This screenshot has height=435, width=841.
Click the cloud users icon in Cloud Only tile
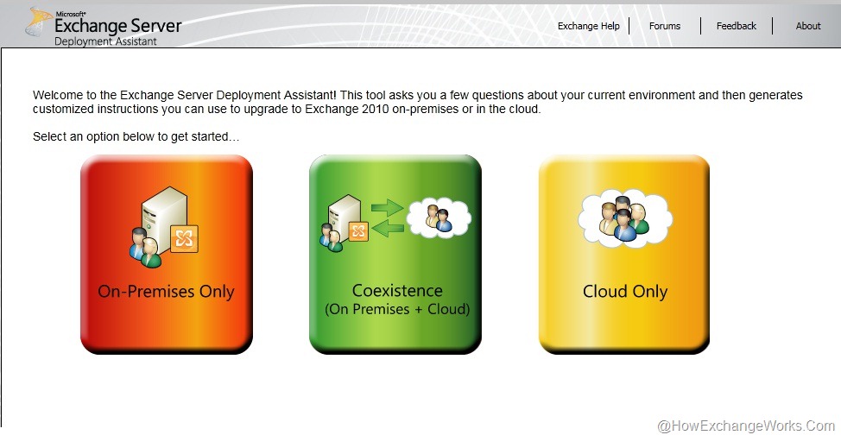pyautogui.click(x=625, y=217)
